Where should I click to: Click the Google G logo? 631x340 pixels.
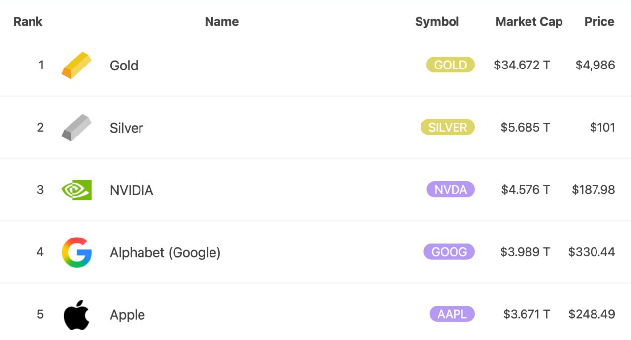point(76,252)
